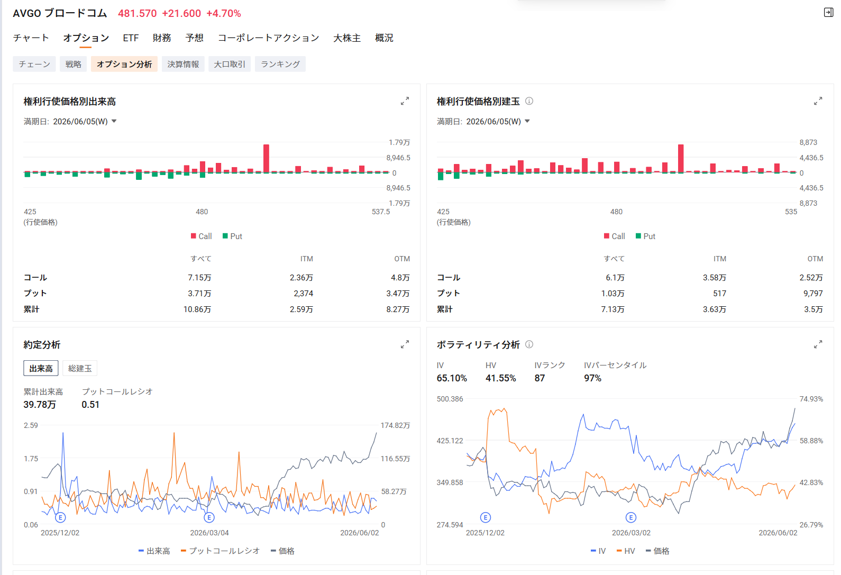The width and height of the screenshot is (841, 575).
Task: Open info tooltip next to ボラティリティ分析
Action: (x=529, y=344)
